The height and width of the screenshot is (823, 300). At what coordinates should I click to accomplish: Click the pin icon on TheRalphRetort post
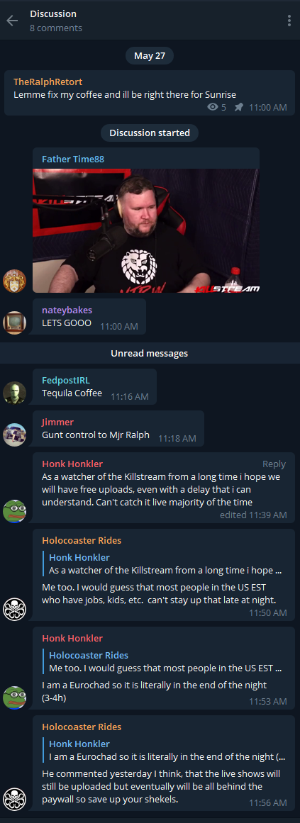(x=238, y=107)
